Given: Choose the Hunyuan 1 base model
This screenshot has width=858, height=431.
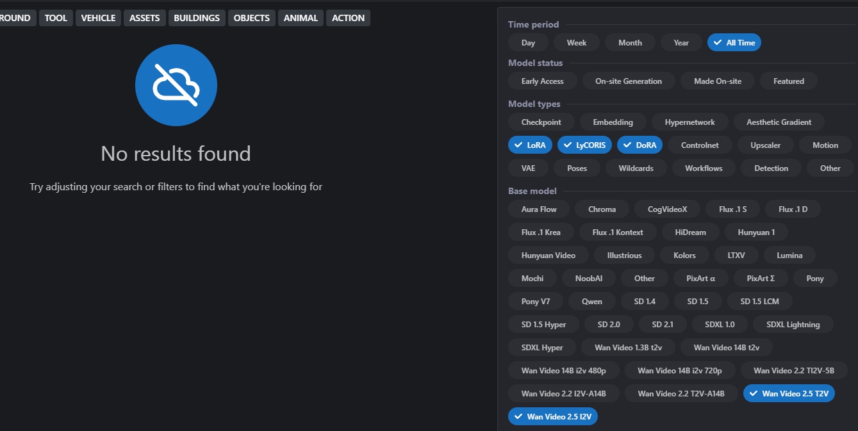Looking at the screenshot, I should tap(756, 232).
